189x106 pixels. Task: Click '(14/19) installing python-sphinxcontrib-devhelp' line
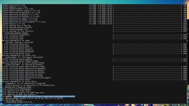click(23, 70)
